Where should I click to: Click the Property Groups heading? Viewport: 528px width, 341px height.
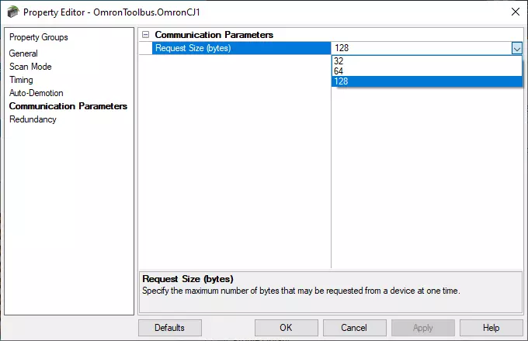[x=38, y=37]
